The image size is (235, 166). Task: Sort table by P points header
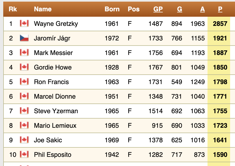pos(220,9)
